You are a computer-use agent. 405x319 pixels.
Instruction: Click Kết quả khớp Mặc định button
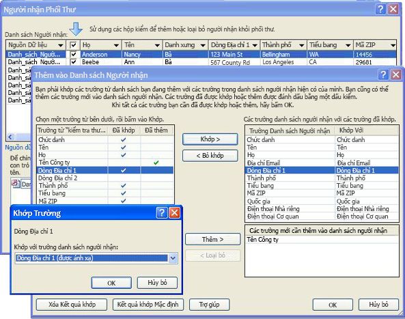[x=148, y=305]
